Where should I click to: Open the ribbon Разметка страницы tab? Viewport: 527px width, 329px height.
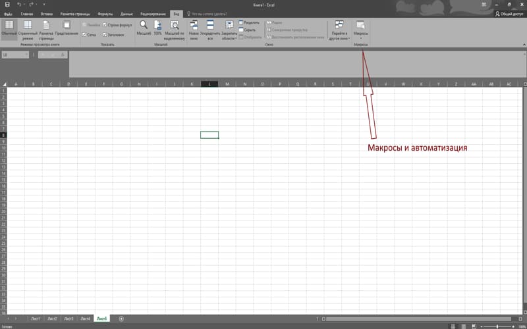(x=75, y=14)
